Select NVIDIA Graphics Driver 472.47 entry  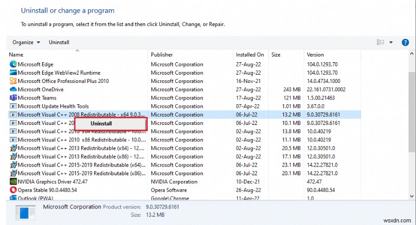53,181
